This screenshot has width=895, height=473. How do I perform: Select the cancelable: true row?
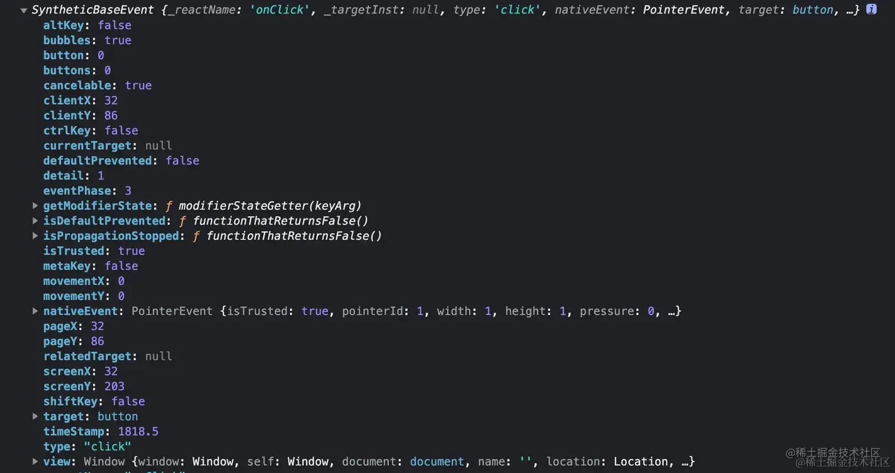[x=98, y=85]
